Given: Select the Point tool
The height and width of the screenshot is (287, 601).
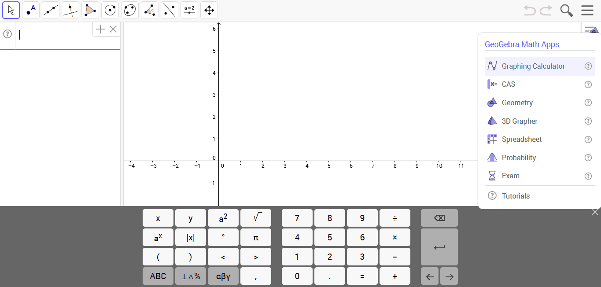Looking at the screenshot, I should 31,10.
